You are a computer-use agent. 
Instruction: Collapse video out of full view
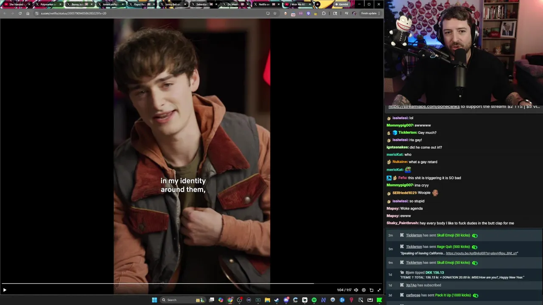tap(379, 290)
